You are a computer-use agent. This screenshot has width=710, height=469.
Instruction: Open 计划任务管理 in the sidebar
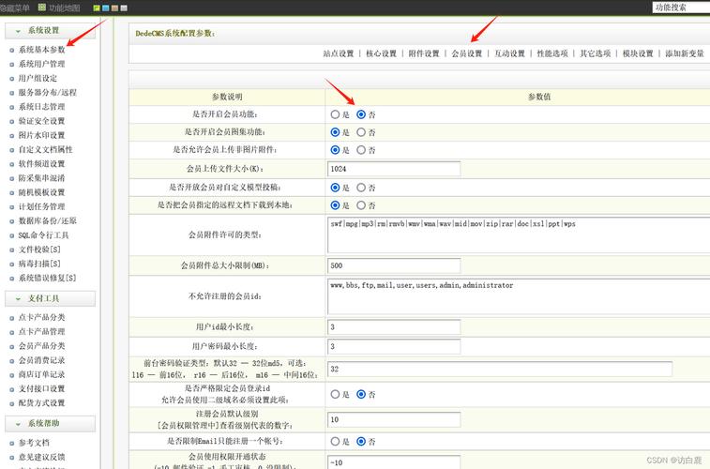pos(41,206)
